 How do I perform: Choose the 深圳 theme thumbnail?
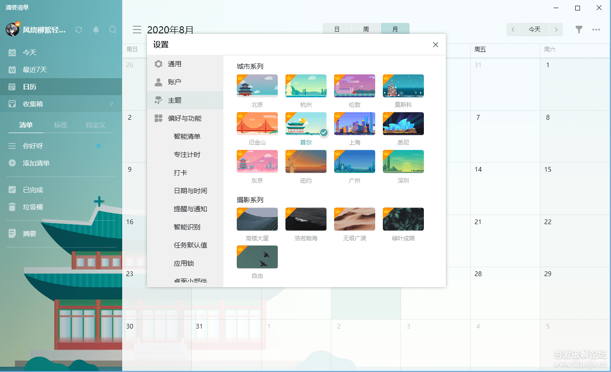[x=403, y=162]
